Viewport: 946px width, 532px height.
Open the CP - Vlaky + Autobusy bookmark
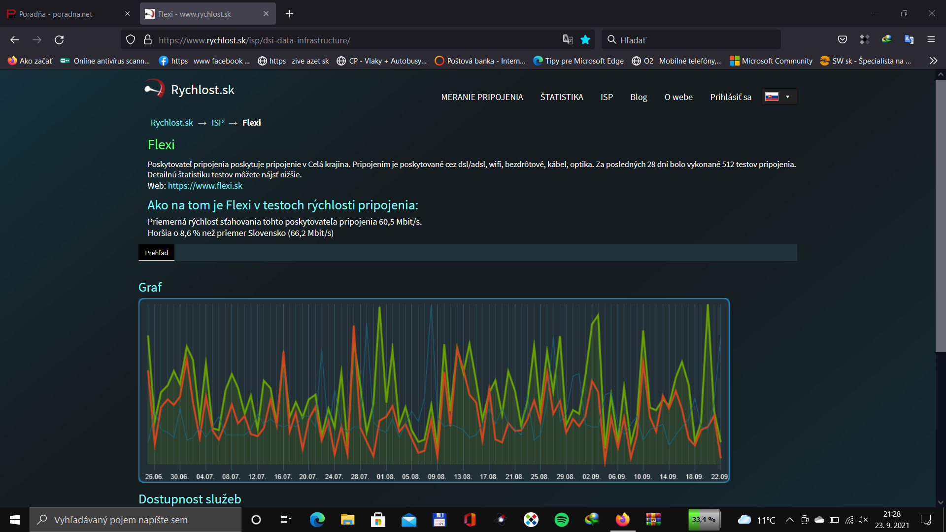tap(381, 61)
